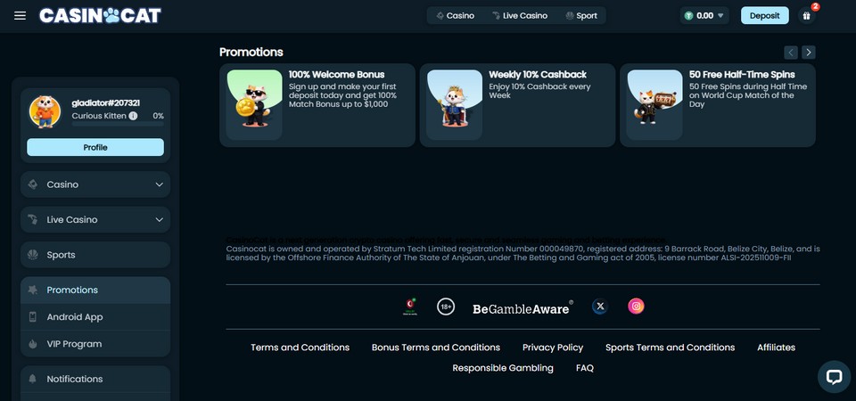Click the gladiator#207321 username

point(106,103)
